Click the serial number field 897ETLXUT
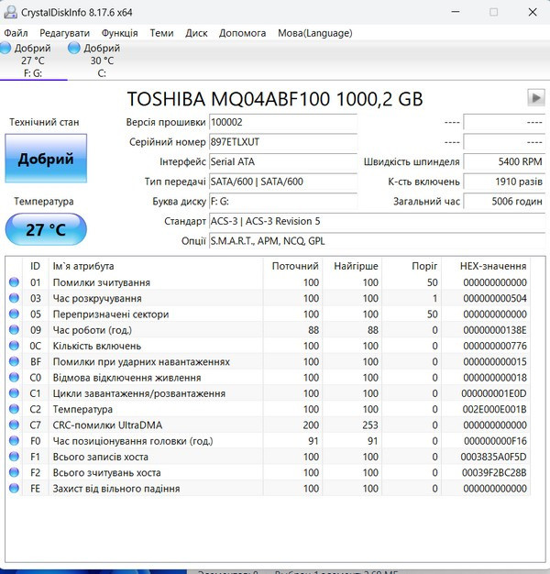The image size is (550, 574). click(x=283, y=142)
